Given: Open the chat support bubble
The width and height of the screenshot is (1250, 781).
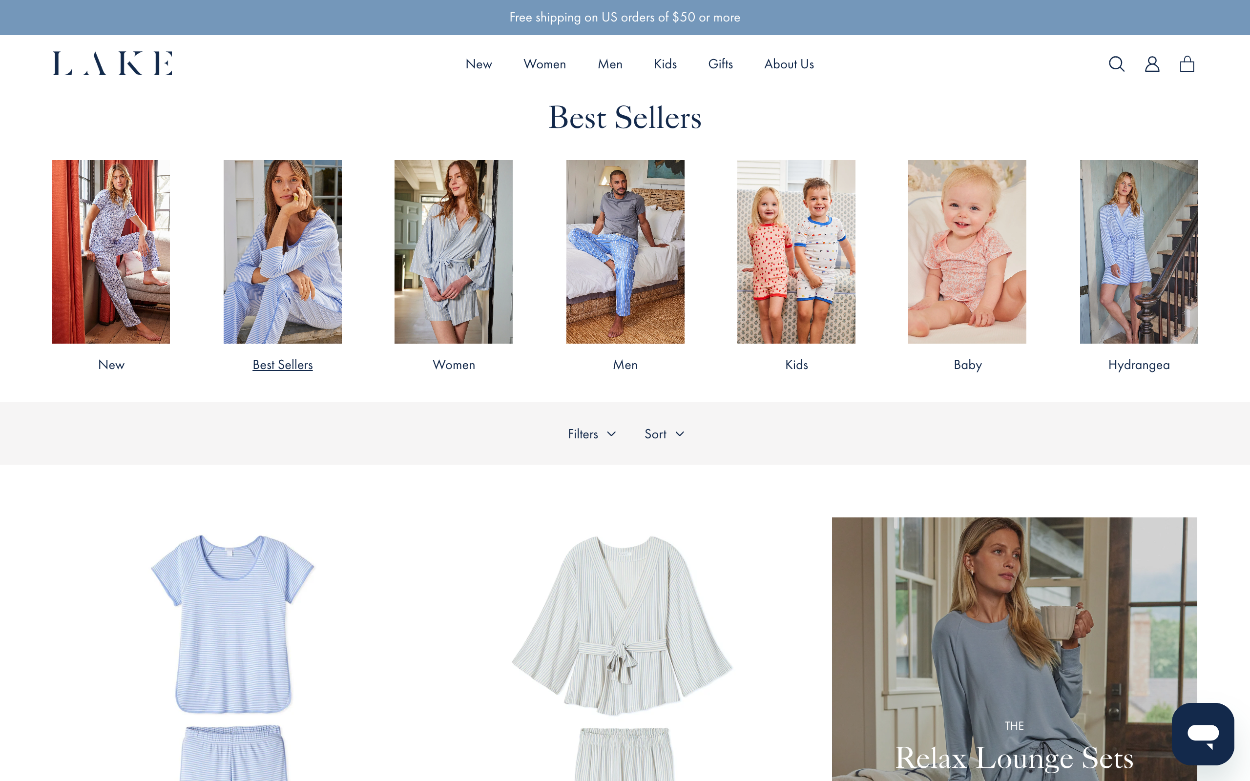Looking at the screenshot, I should coord(1203,734).
